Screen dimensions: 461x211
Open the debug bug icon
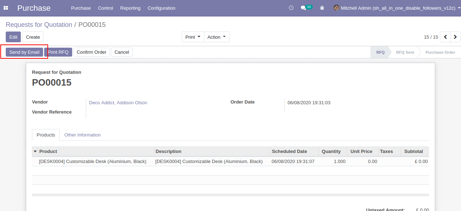pyautogui.click(x=322, y=8)
